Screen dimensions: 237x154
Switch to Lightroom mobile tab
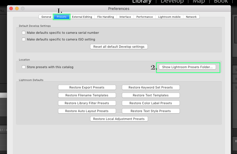click(169, 17)
